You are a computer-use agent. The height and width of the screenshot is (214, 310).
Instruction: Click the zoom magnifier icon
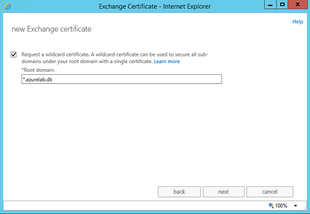pos(271,205)
